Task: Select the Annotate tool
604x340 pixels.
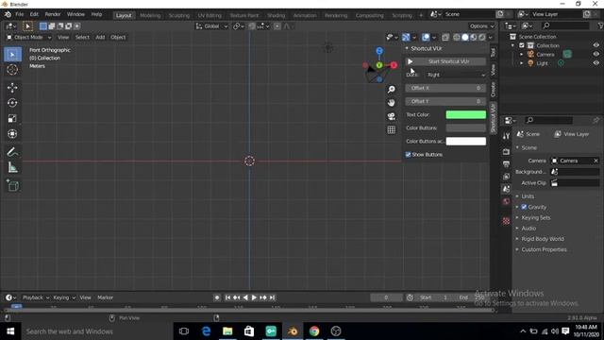Action: click(12, 152)
